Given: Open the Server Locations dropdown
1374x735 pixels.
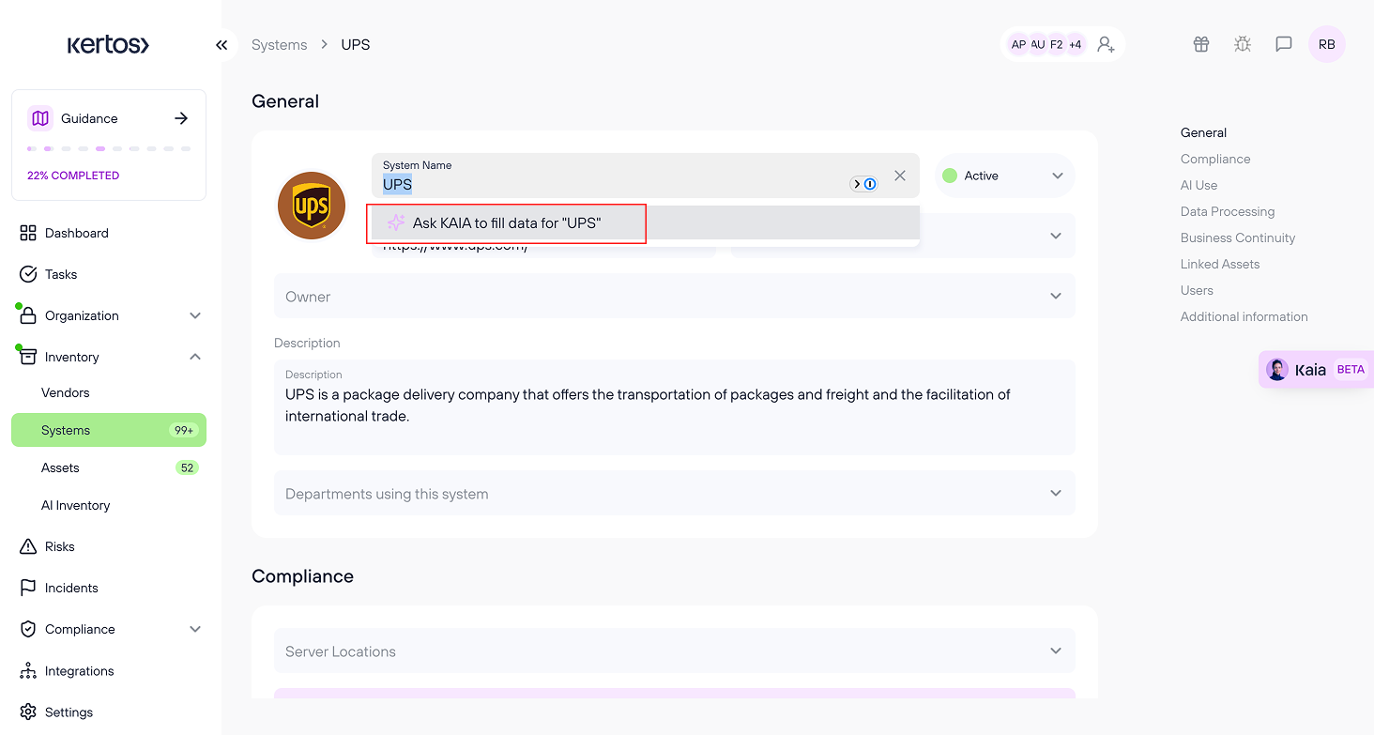Looking at the screenshot, I should pyautogui.click(x=675, y=651).
